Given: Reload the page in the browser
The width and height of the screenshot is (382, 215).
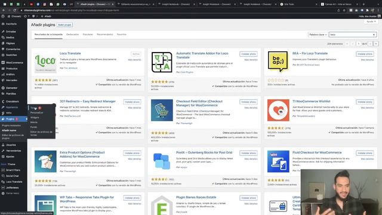Looking at the screenshot, I should pos(15,10).
